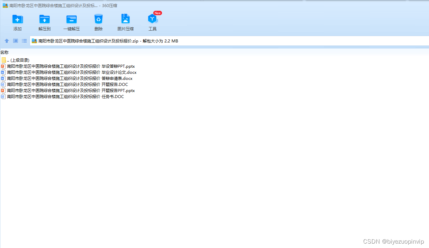Select the file 开题报告PPT.pptx

pyautogui.click(x=68, y=91)
